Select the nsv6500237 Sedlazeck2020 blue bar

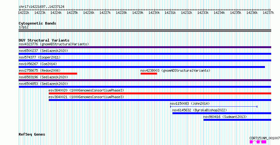point(145,54)
